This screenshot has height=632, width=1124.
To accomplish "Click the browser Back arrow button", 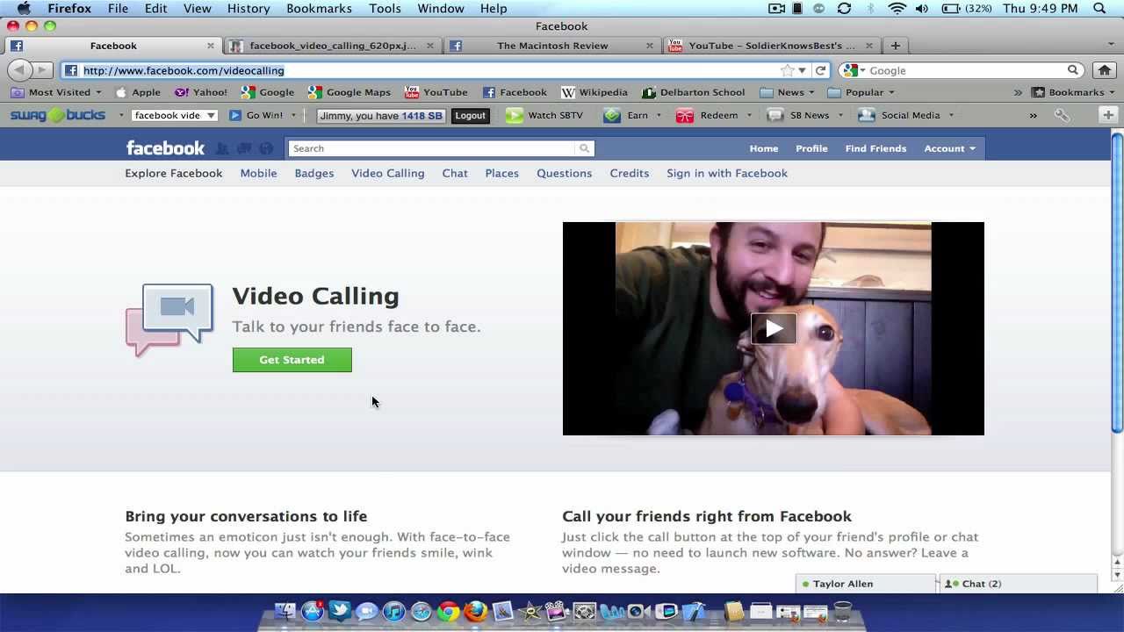I will (x=19, y=70).
